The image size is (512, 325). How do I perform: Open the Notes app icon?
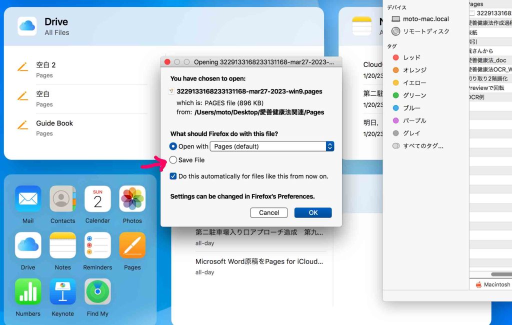(62, 245)
